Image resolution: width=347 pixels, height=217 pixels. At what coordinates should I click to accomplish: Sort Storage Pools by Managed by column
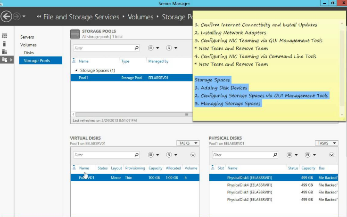[158, 61]
